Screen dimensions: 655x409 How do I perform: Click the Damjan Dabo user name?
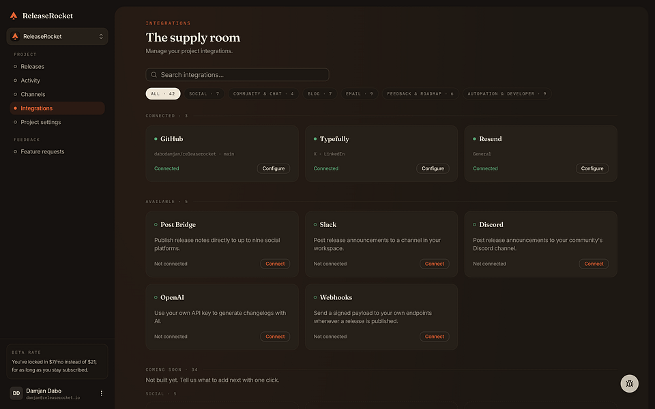click(44, 391)
